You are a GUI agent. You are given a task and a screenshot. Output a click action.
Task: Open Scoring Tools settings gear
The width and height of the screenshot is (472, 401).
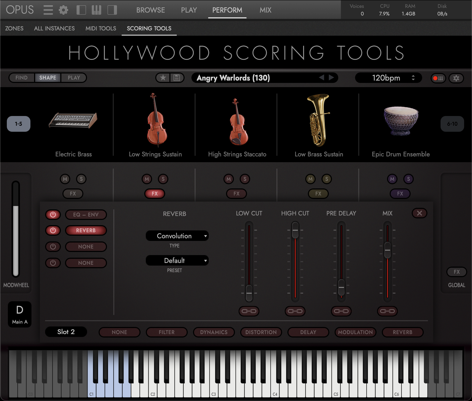pyautogui.click(x=456, y=78)
